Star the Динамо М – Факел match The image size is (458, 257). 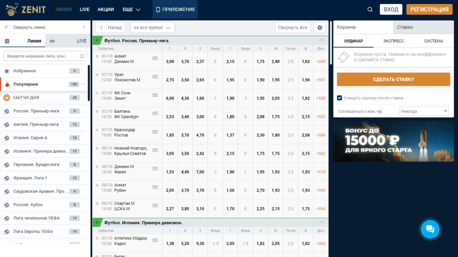97,167
